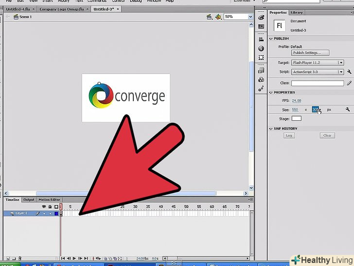Switch to the Library tab

pos(296,13)
